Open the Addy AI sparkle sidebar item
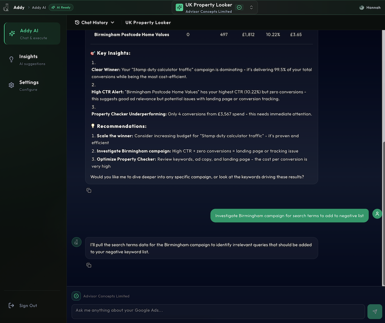 tap(12, 34)
